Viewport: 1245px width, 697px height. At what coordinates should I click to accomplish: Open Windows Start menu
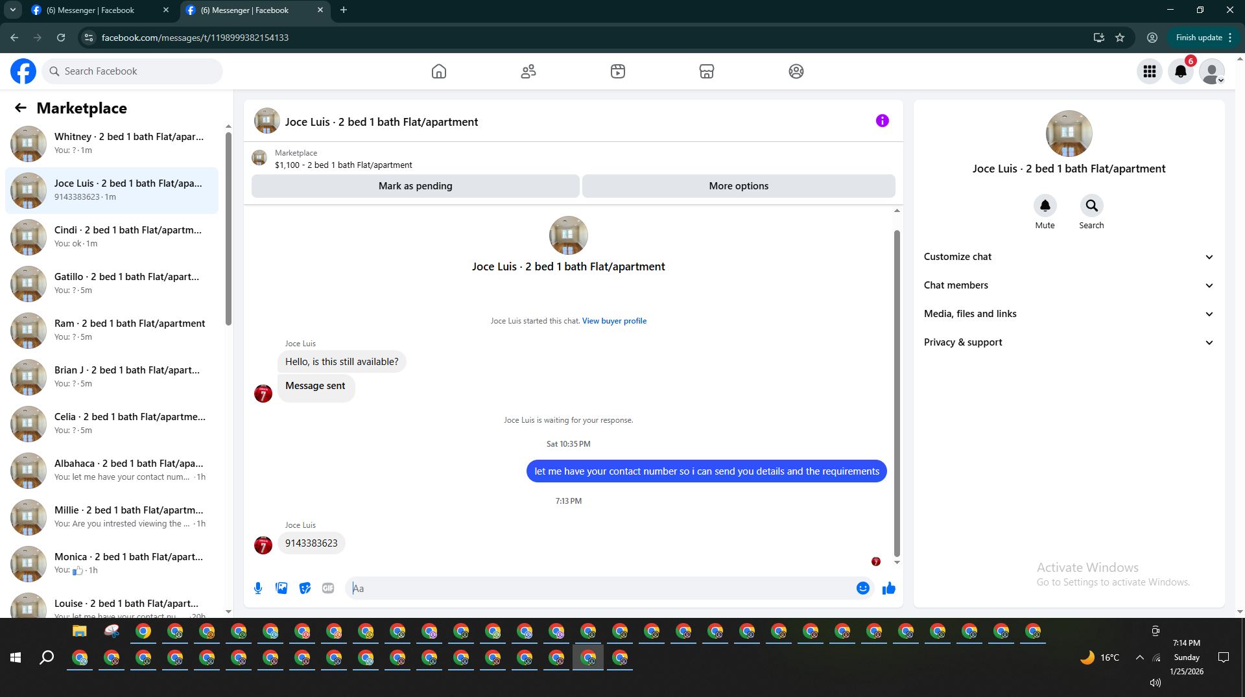[x=16, y=657]
